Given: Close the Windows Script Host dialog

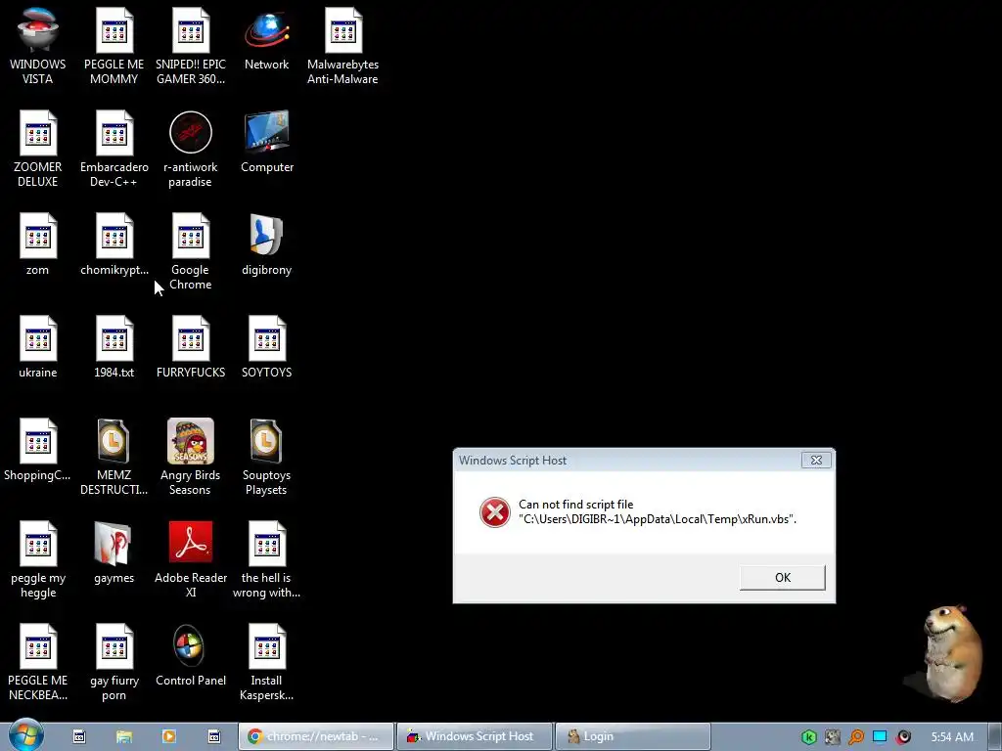Looking at the screenshot, I should click(x=816, y=460).
